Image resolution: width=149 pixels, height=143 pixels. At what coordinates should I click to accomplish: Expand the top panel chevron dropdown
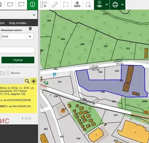34,15
